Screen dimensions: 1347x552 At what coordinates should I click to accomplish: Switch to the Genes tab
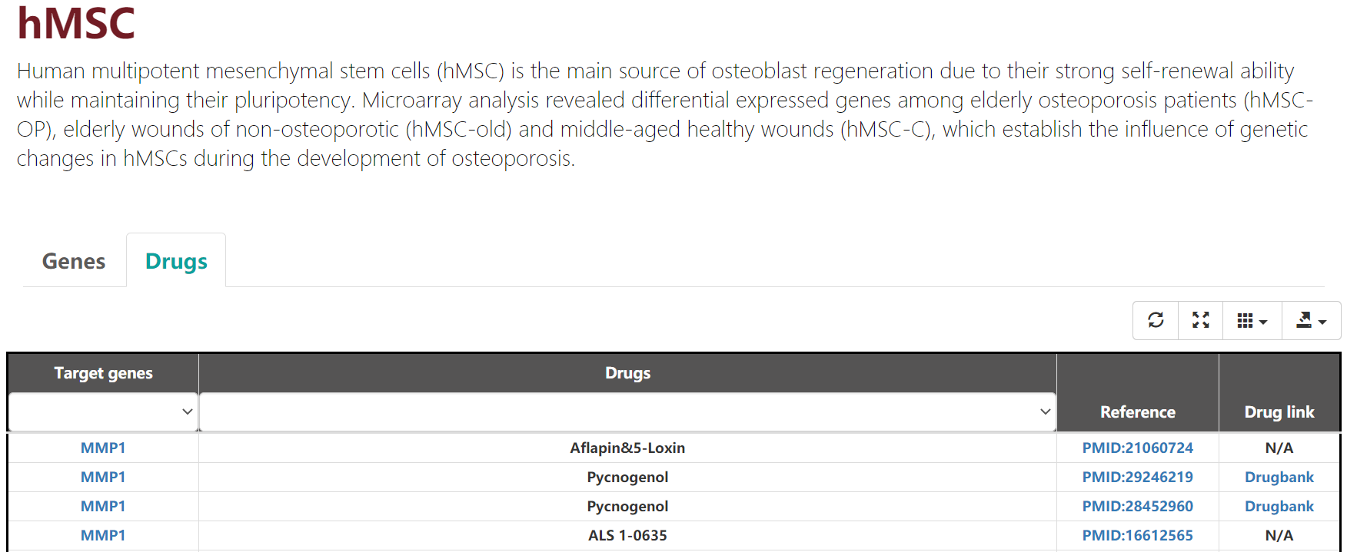pos(74,261)
